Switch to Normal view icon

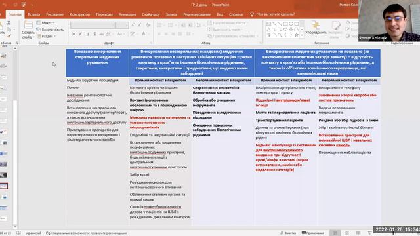click(x=335, y=233)
